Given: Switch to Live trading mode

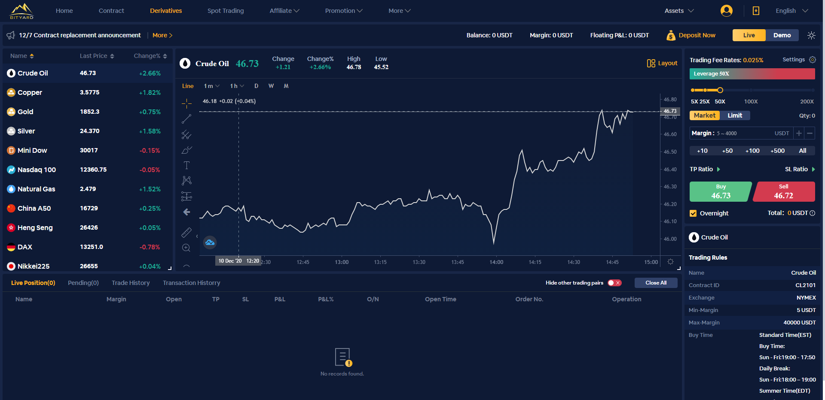Looking at the screenshot, I should (749, 35).
